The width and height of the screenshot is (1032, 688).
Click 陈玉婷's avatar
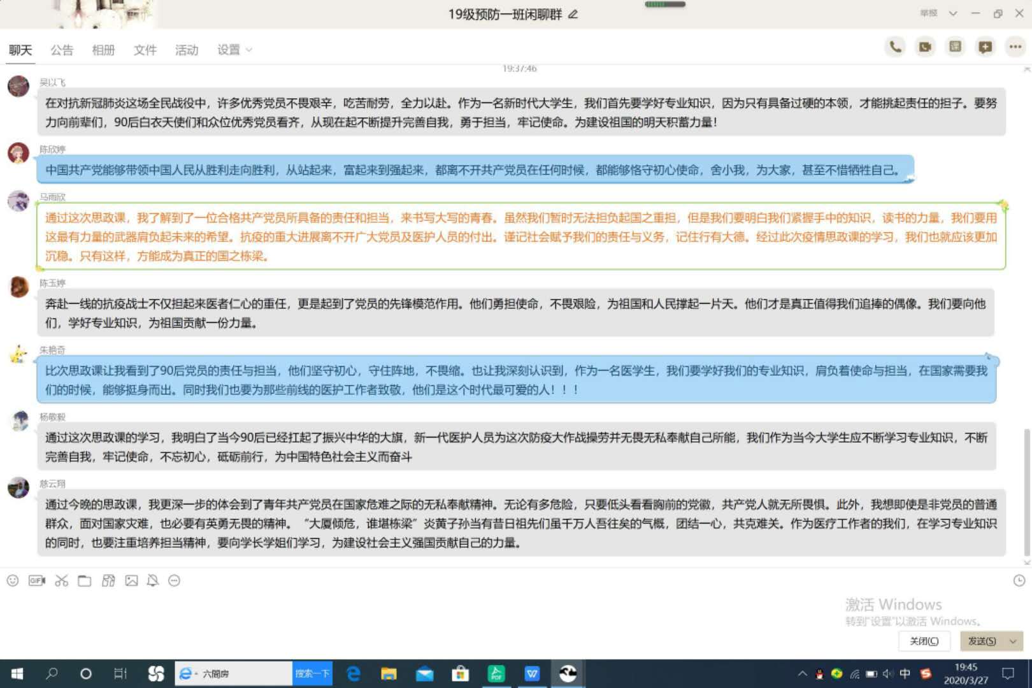18,287
